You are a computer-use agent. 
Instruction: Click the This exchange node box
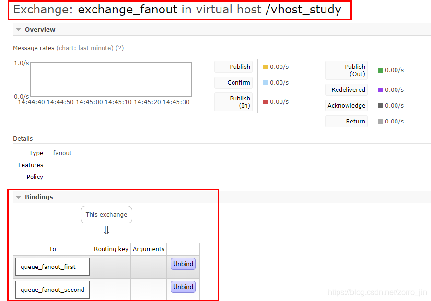(x=106, y=214)
